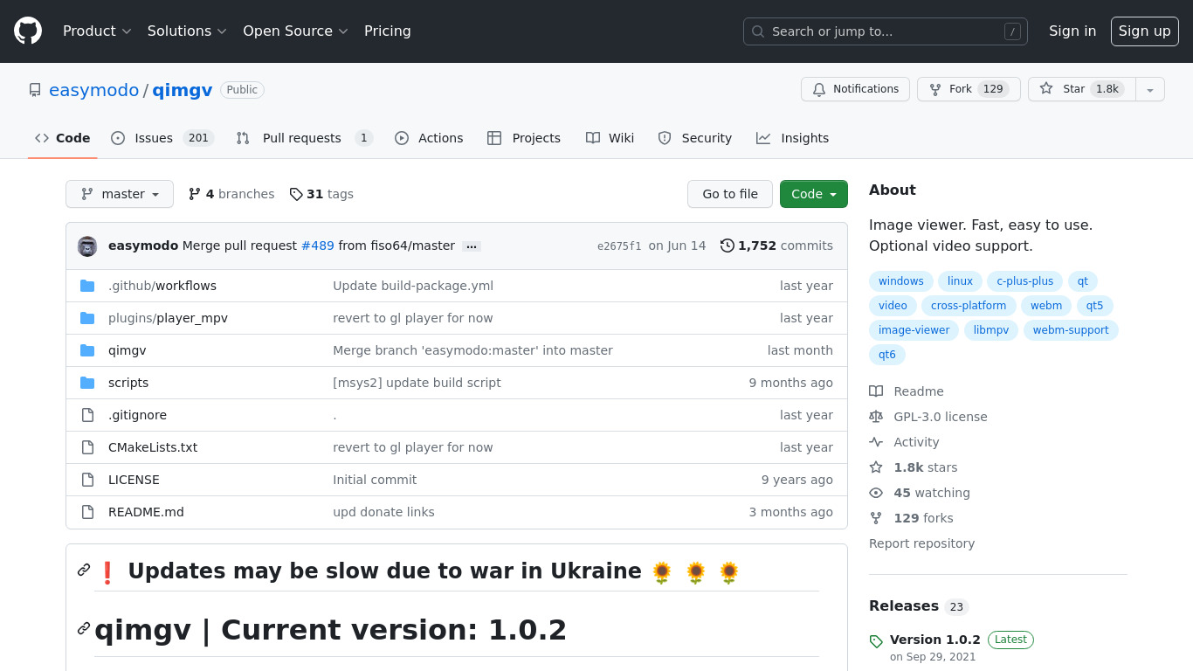Open the Product dropdown menu
Screen dimensions: 1193x671
coord(97,31)
